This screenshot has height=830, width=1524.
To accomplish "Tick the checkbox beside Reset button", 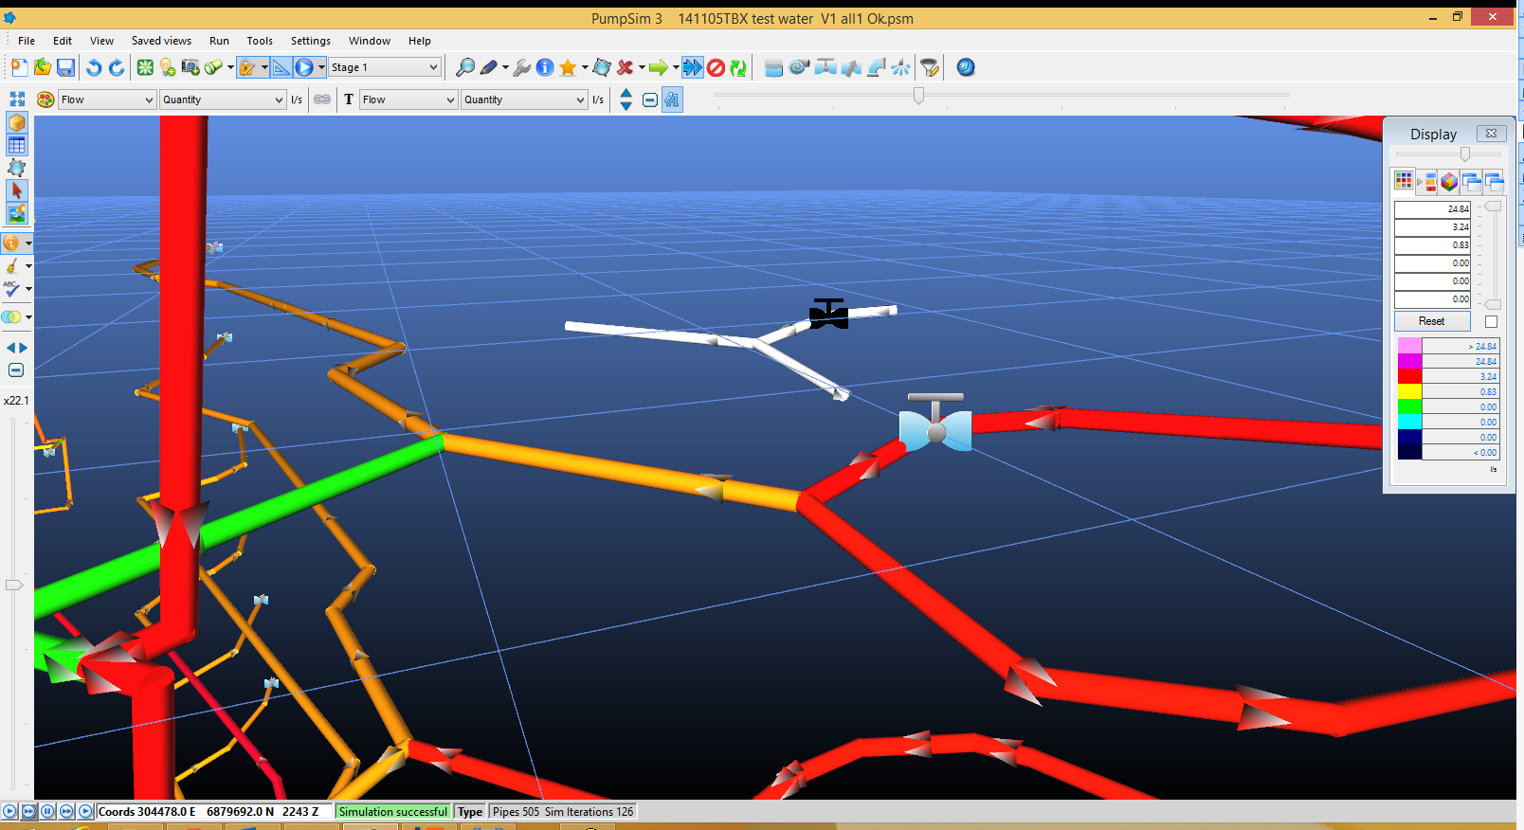I will click(1491, 321).
